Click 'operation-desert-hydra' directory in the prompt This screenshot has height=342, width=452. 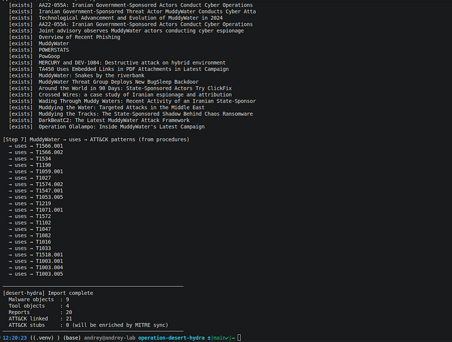pos(171,337)
